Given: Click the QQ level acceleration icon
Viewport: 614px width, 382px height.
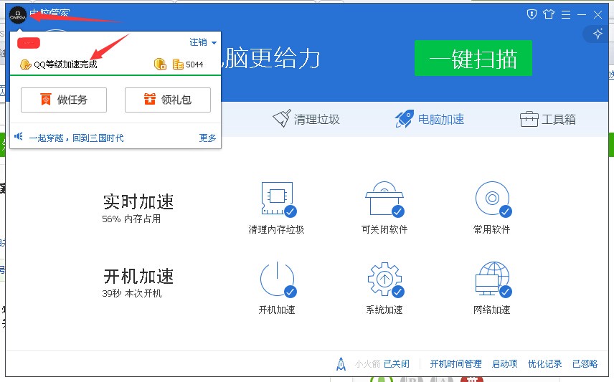Looking at the screenshot, I should (x=25, y=65).
